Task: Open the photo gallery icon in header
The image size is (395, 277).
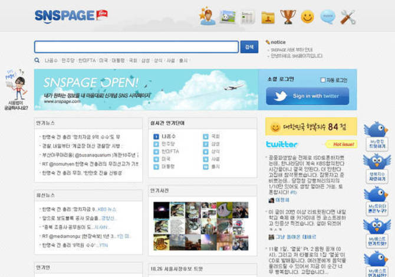Action: click(x=228, y=17)
